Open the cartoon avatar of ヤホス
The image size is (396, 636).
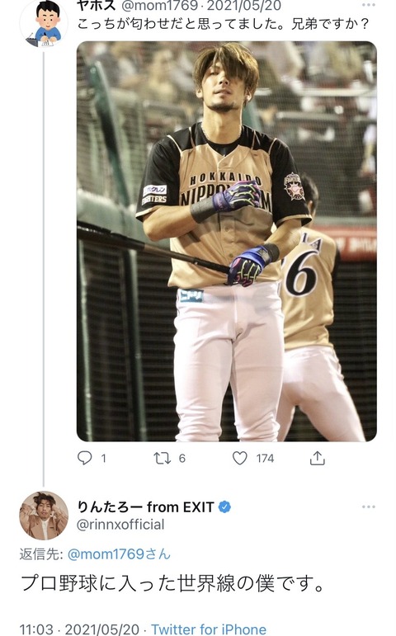point(44,24)
